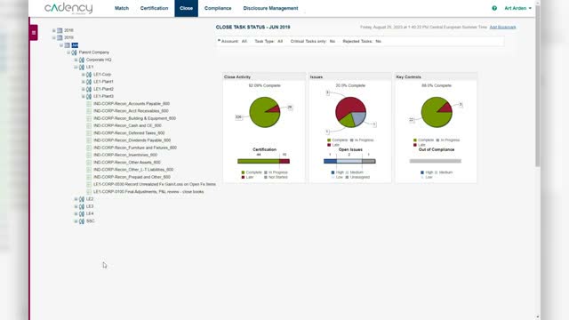Image resolution: width=569 pixels, height=320 pixels.
Task: Click the Building & Equipment_600 task icon
Action: pyautogui.click(x=89, y=118)
